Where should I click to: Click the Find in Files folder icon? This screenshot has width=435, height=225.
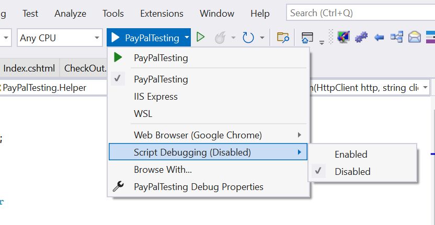point(283,38)
